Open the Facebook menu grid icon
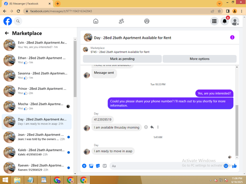Image resolution: width=246 pixels, height=184 pixels. (x=215, y=21)
